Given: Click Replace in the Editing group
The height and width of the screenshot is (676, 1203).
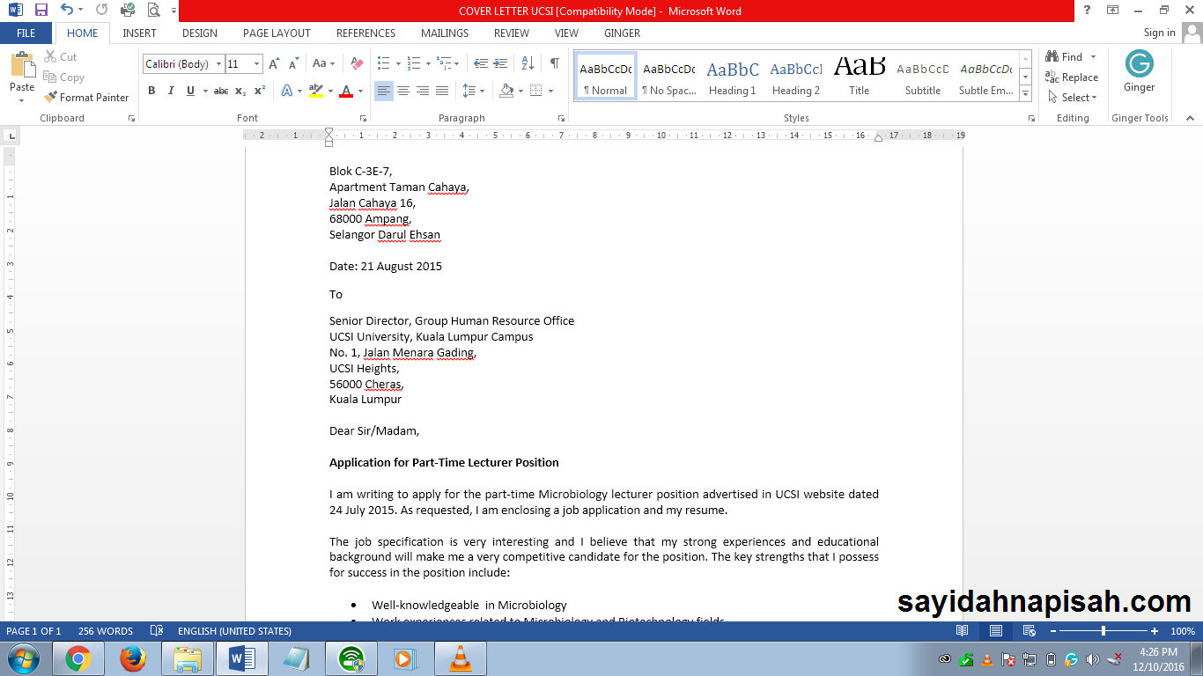Looking at the screenshot, I should [1072, 77].
